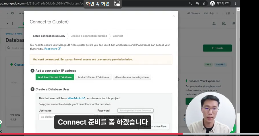The width and height of the screenshot is (259, 136).
Task: Select the Connect step tab
Action: [x=118, y=36]
